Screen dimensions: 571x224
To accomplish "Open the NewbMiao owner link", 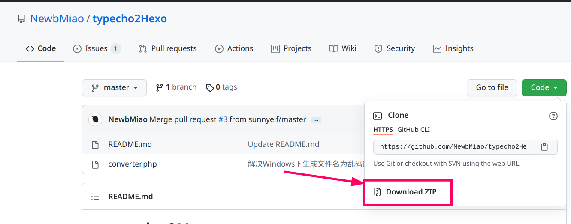I will 57,19.
